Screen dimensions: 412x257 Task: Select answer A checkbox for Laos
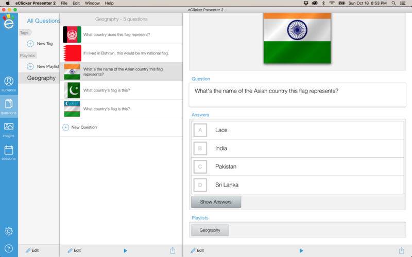[x=200, y=130]
